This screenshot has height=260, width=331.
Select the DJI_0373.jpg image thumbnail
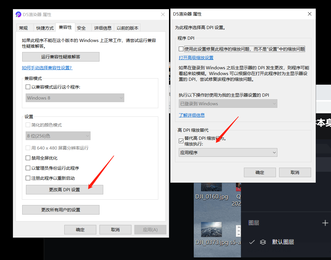(211, 229)
